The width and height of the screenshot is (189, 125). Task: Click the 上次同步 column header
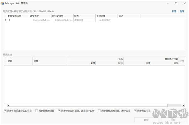coord(107,16)
